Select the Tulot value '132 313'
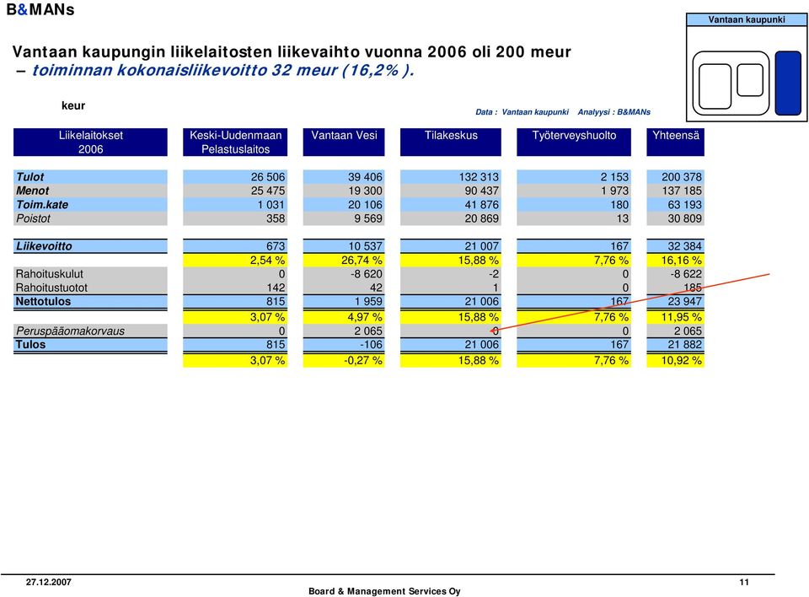The height and width of the screenshot is (597, 809). [x=479, y=176]
